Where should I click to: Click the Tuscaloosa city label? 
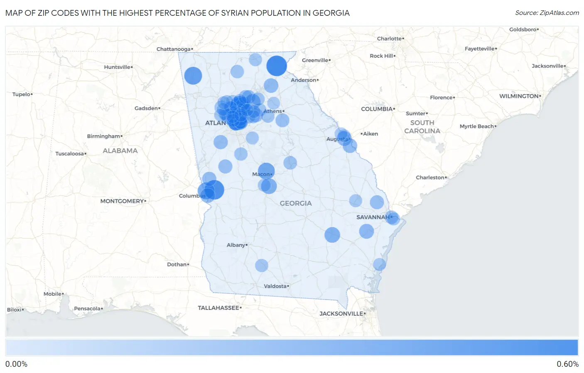70,154
